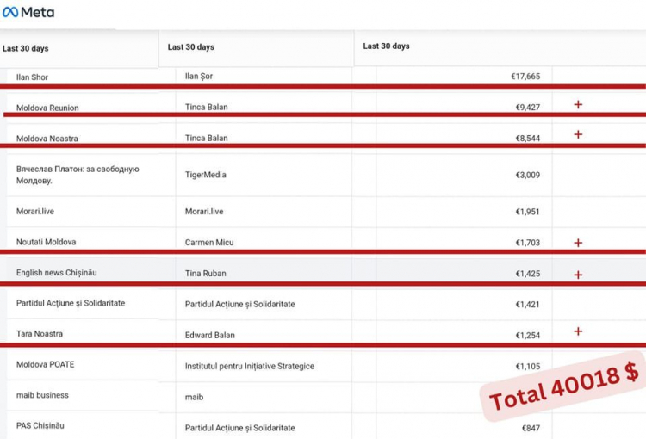Open the maib business page entry
The height and width of the screenshot is (439, 646).
[42, 395]
